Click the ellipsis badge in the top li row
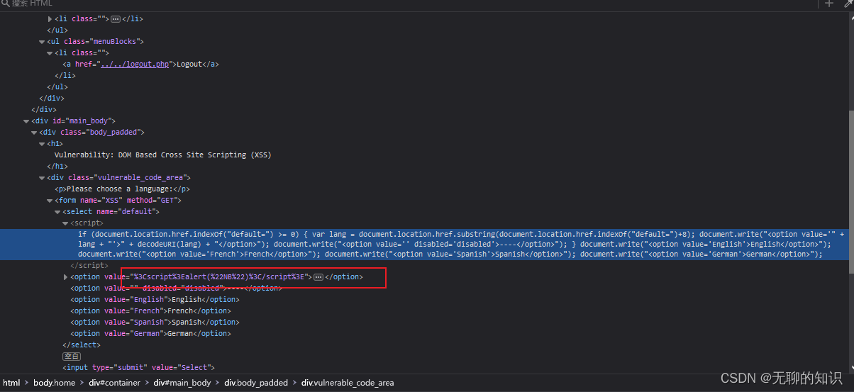This screenshot has width=854, height=392. tap(116, 19)
